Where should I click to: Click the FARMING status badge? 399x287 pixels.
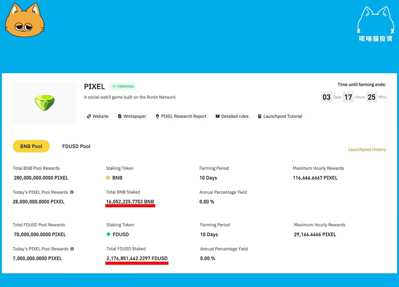pyautogui.click(x=123, y=87)
